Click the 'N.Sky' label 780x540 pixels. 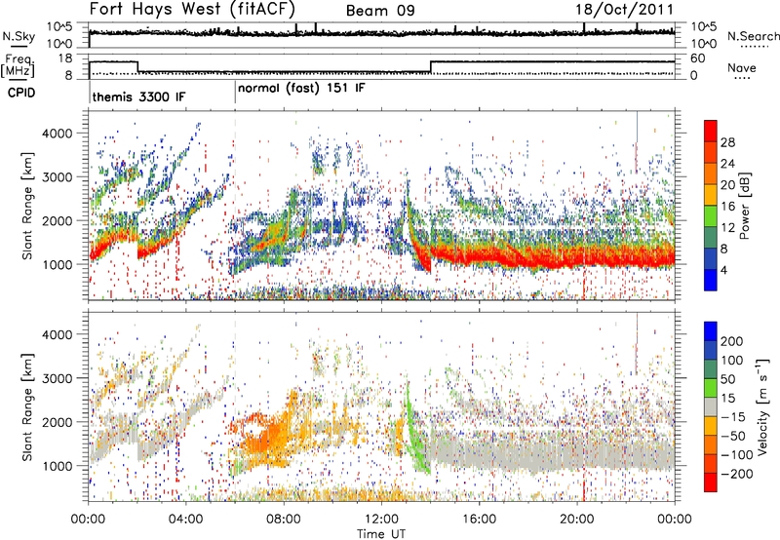point(19,36)
